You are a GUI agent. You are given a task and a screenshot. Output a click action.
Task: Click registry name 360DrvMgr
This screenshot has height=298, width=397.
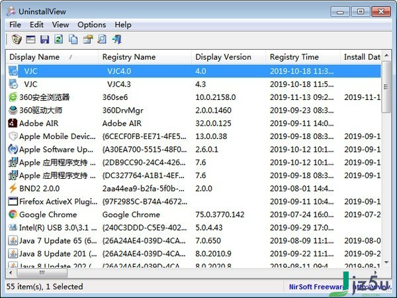[x=123, y=110]
